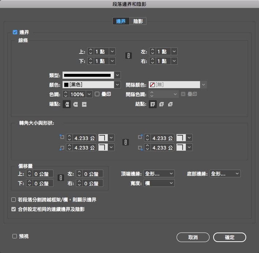Image resolution: width=259 pixels, height=253 pixels.
Task: Open the 左 stroke width dropdown
Action: pyautogui.click(x=174, y=52)
